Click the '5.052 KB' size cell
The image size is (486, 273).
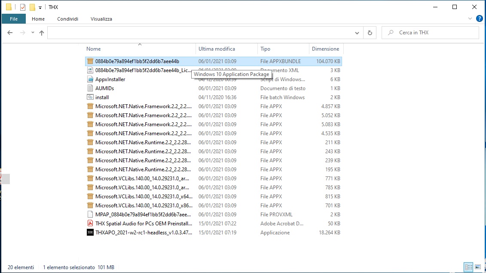(x=331, y=115)
